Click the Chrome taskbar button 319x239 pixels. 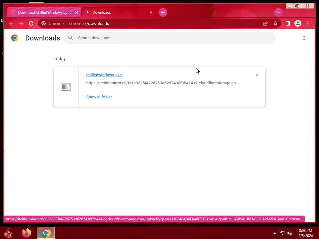coord(46,233)
